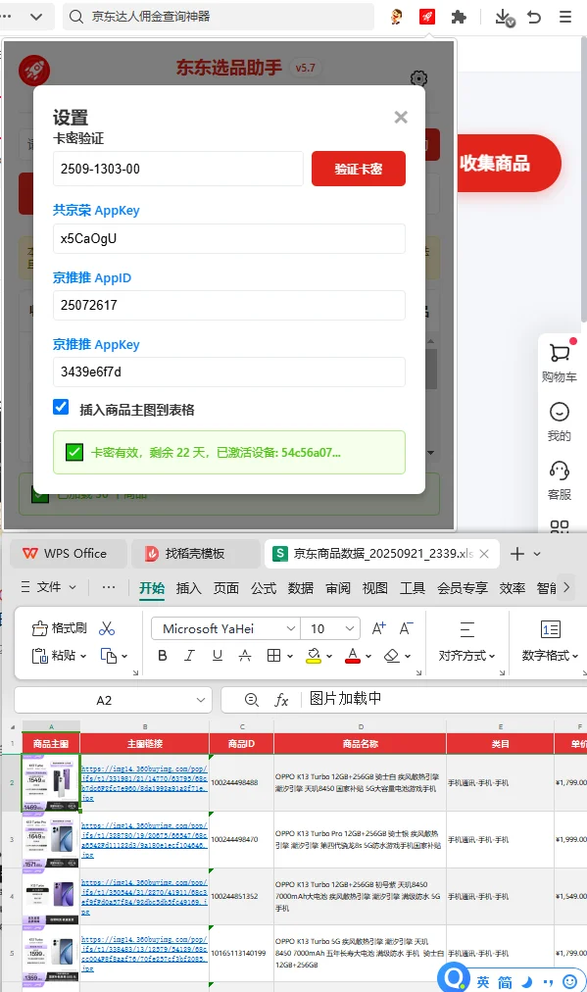Toggle strikethrough formatting
This screenshot has height=992, width=587.
245,656
